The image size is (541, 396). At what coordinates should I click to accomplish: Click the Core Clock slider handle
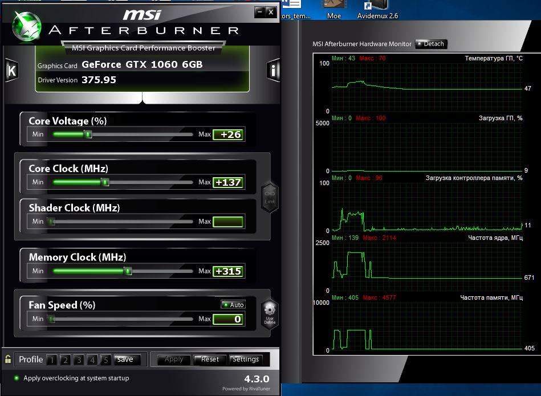[x=105, y=182]
